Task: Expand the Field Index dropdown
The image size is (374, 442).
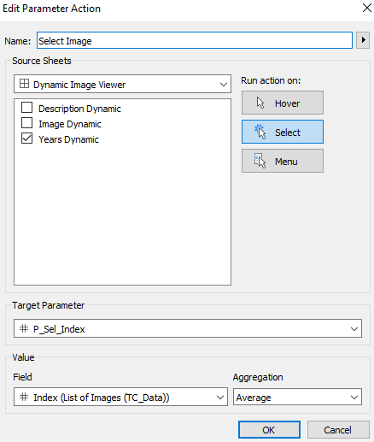Action: pyautogui.click(x=120, y=397)
